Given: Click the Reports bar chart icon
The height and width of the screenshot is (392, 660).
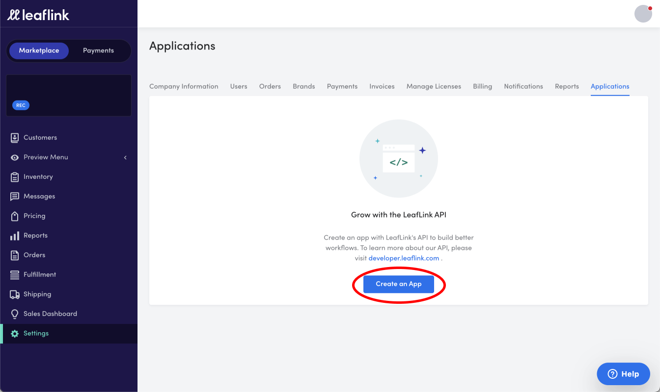Looking at the screenshot, I should [15, 236].
